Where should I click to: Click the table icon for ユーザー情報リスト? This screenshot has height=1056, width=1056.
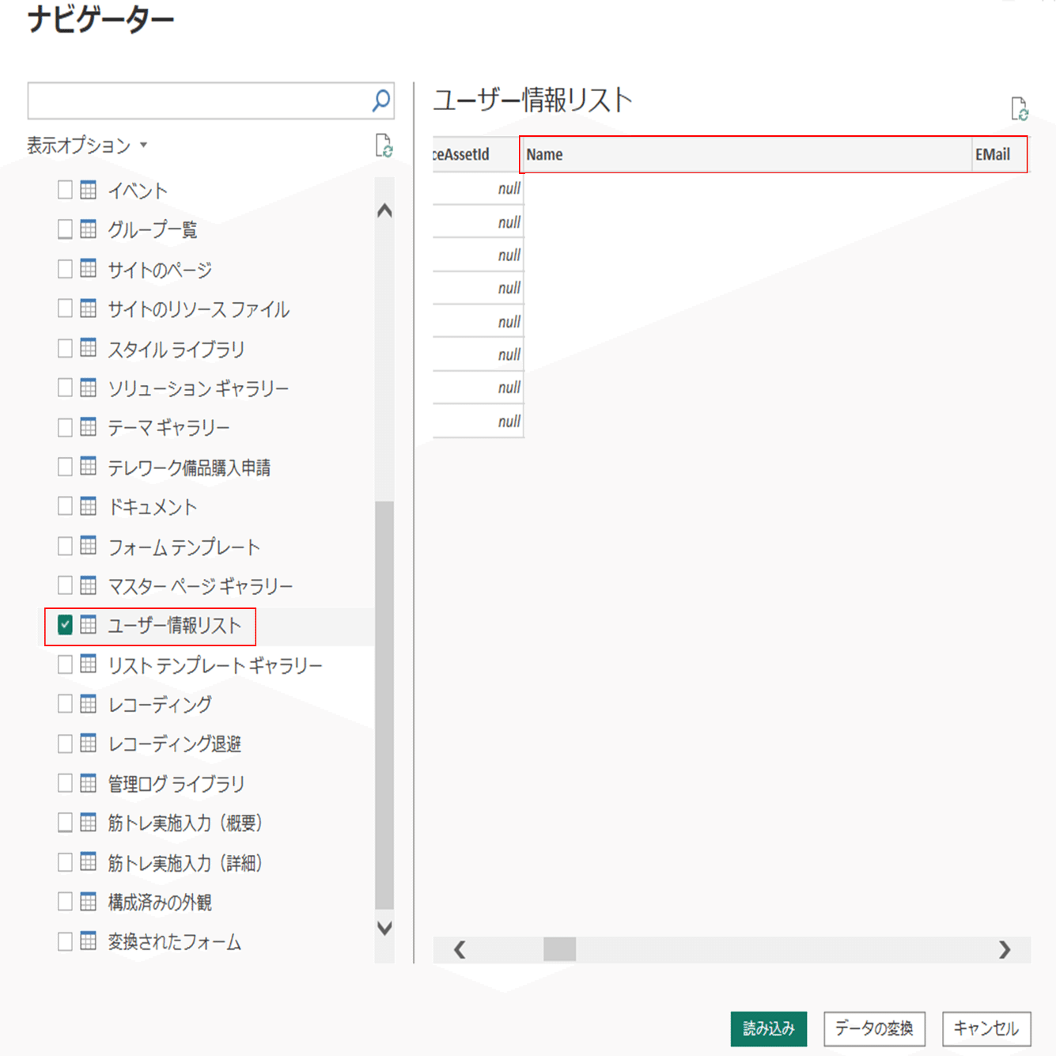[x=89, y=625]
